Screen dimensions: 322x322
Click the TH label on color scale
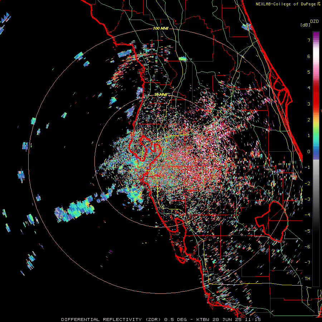pyautogui.click(x=307, y=278)
